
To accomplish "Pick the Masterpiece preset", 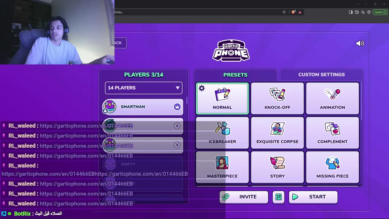I will (222, 167).
